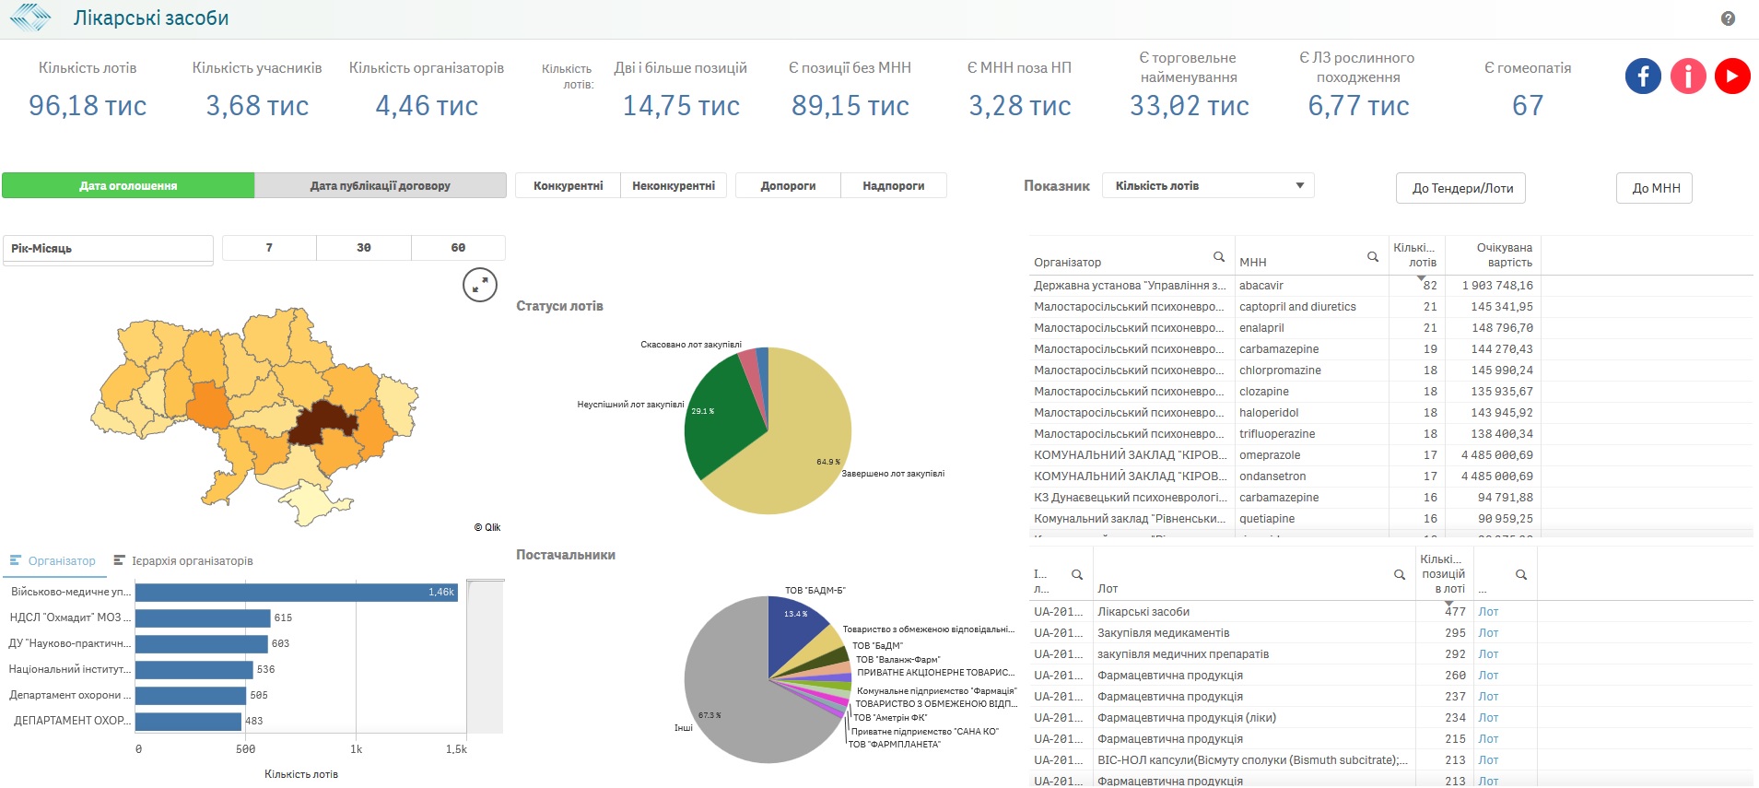The height and width of the screenshot is (788, 1759).
Task: Sort by Кількість позицій в лоті column
Action: click(1443, 573)
